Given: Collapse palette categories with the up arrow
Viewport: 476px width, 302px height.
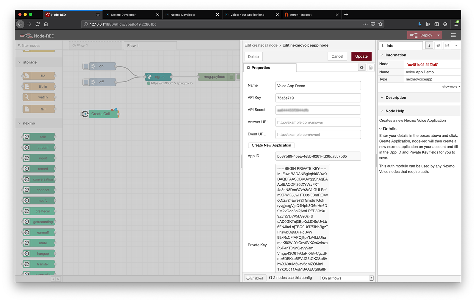Looking at the screenshot, I should (x=53, y=279).
